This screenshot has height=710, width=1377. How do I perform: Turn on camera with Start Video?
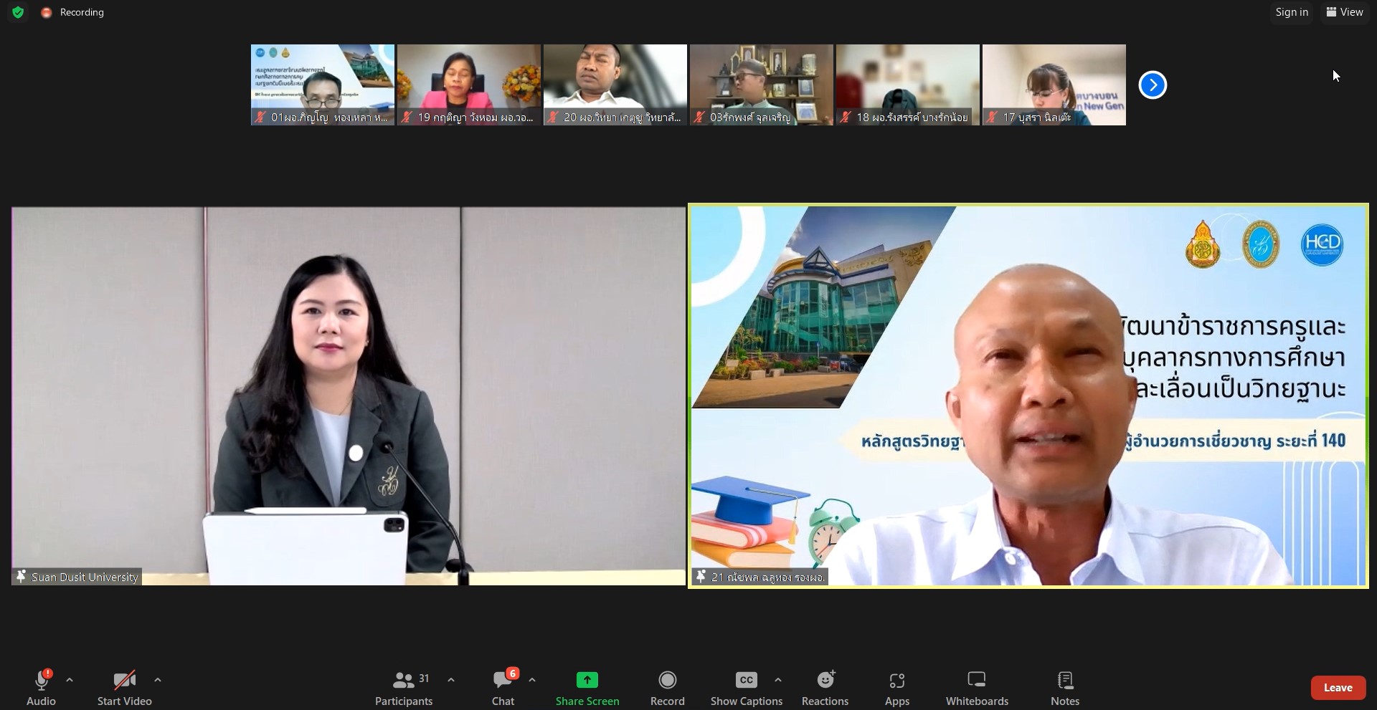coord(124,688)
